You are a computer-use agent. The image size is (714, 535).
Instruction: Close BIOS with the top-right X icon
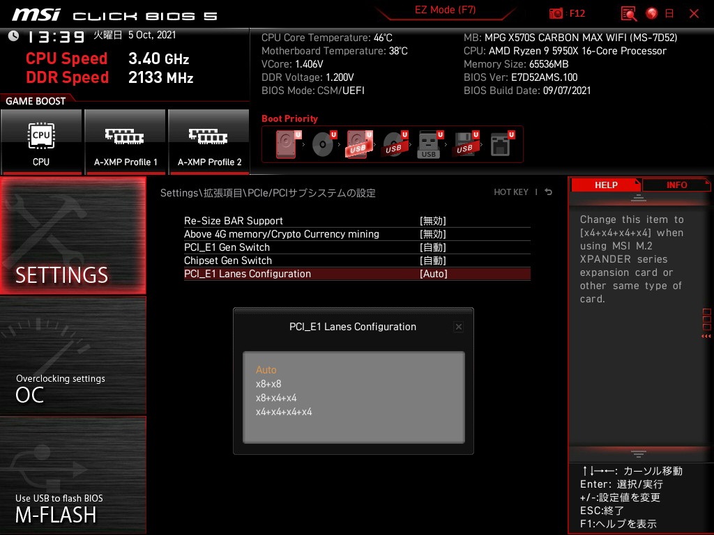(x=694, y=14)
